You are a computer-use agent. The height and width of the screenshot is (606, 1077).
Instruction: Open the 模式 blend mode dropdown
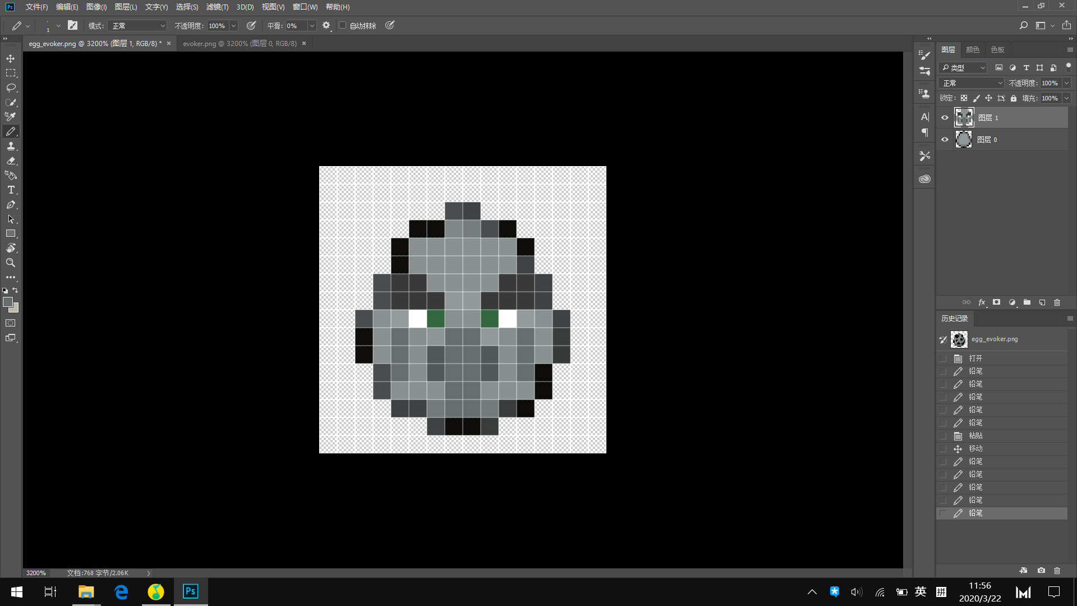138,26
